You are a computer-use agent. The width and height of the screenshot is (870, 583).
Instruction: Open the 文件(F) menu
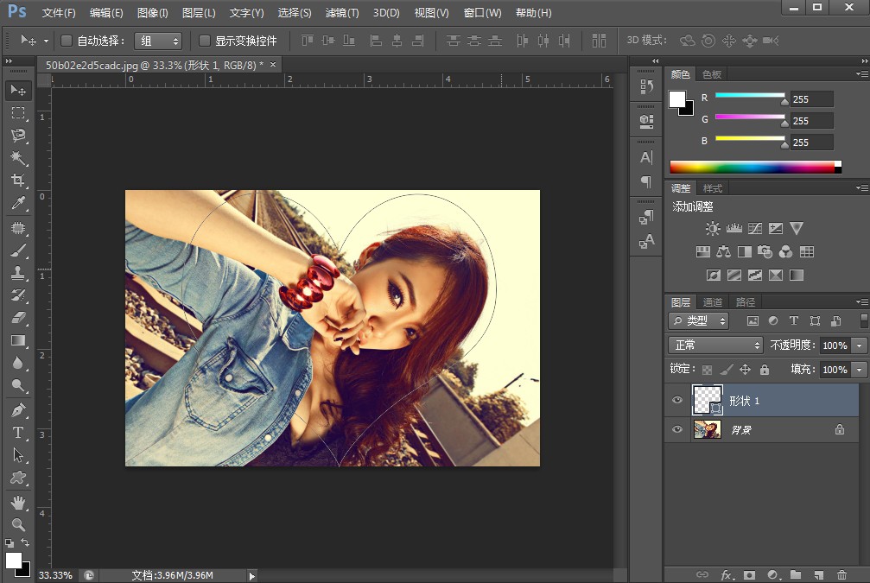[59, 13]
